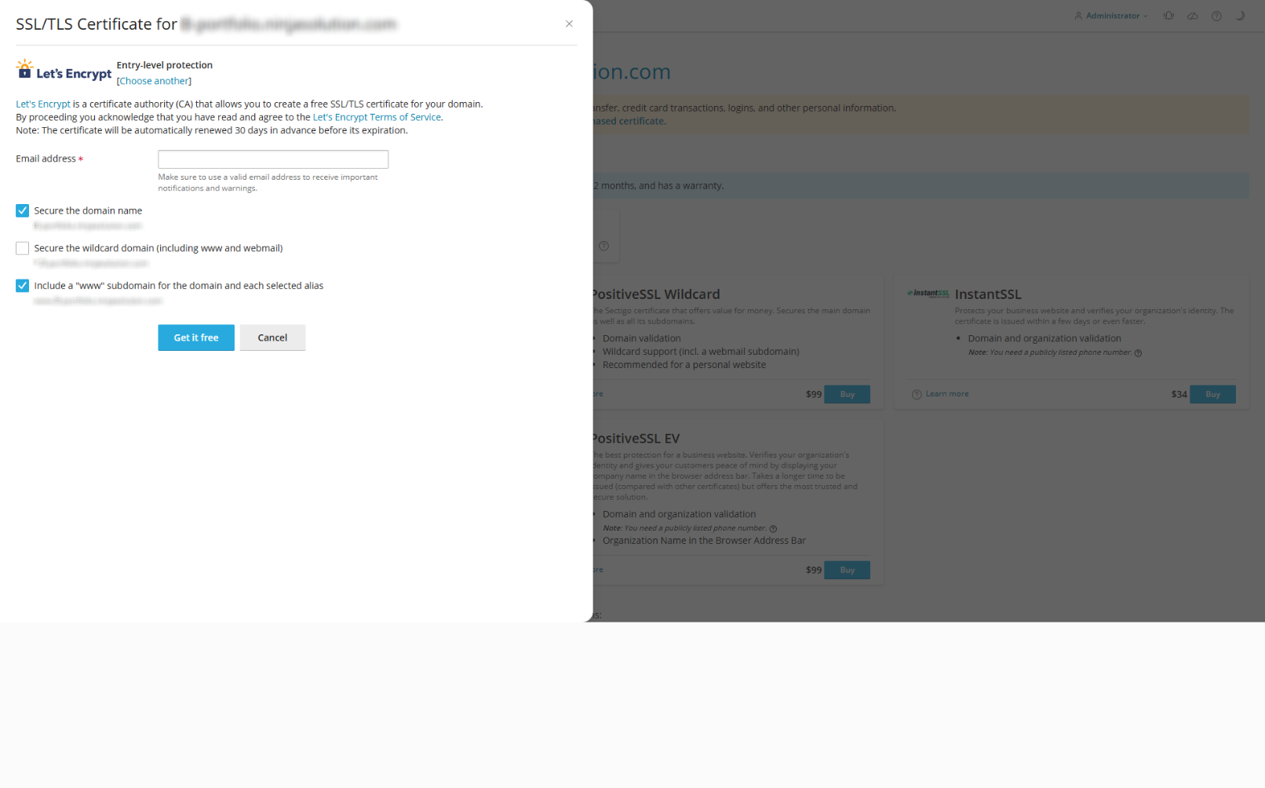Click Buy for InstantSSL certificate

coord(1212,394)
